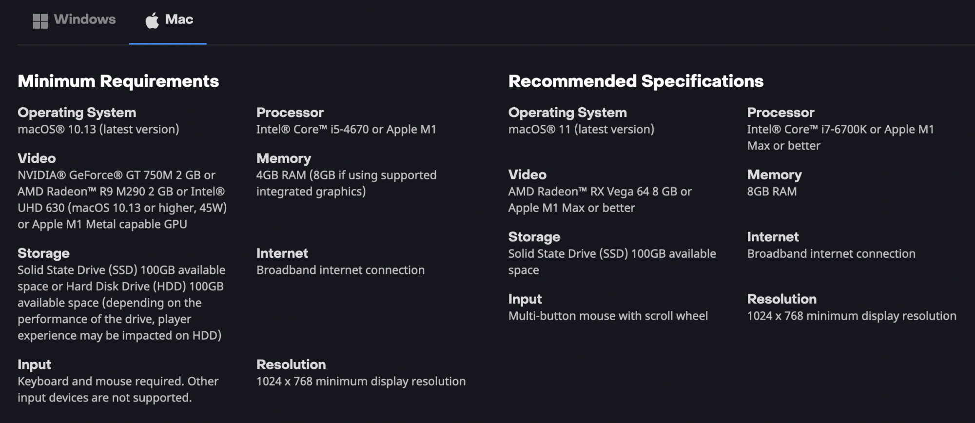Image resolution: width=975 pixels, height=423 pixels.
Task: Click the Windows logo icon
Action: [x=40, y=21]
